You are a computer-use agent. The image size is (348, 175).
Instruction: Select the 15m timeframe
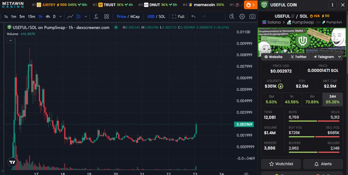(x=31, y=16)
